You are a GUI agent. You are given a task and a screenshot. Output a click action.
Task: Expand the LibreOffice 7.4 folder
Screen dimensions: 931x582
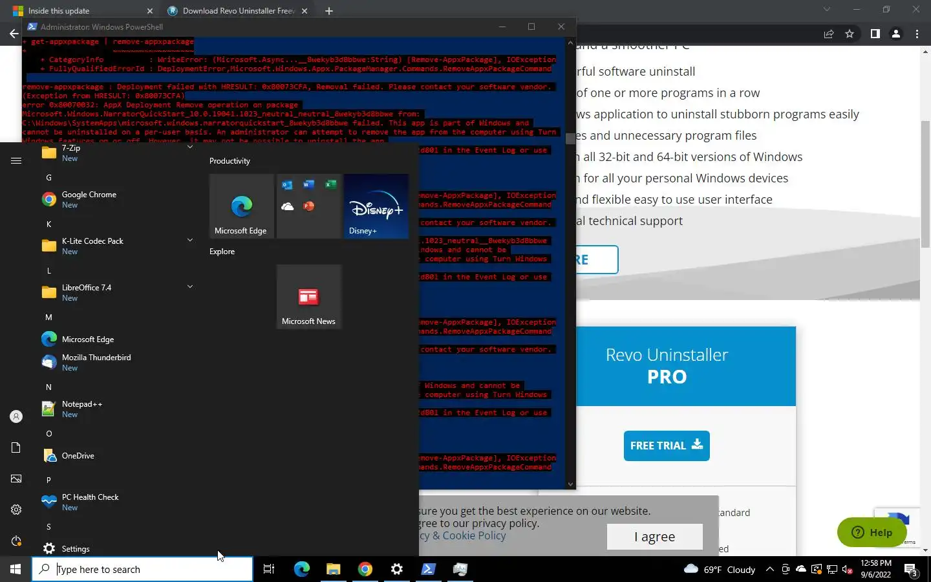[190, 286]
